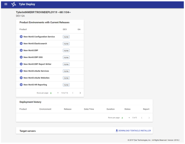The width and height of the screenshot is (185, 144).
Task: Open New World ERP Report Writer product
Action: (37, 64)
